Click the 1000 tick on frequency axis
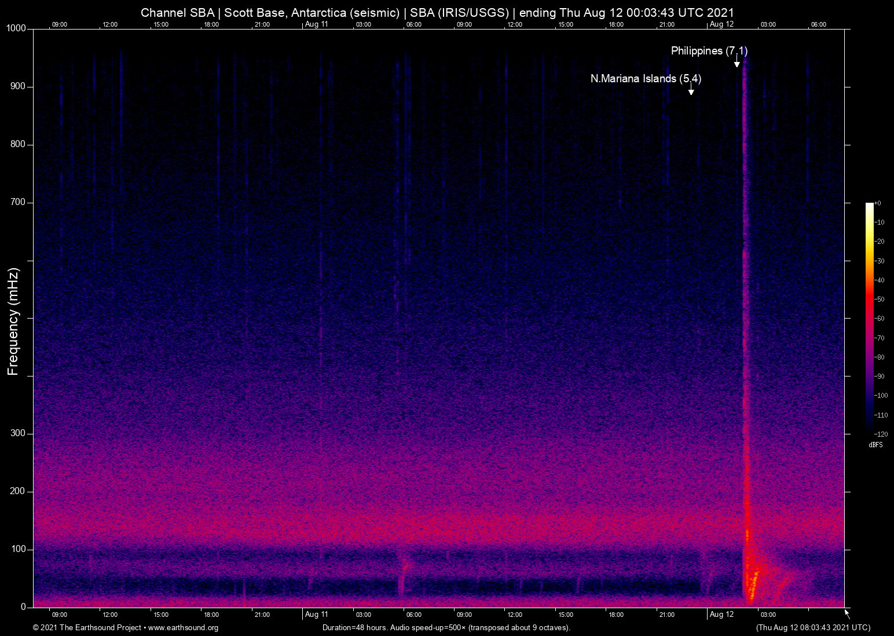This screenshot has width=894, height=636. 16,28
